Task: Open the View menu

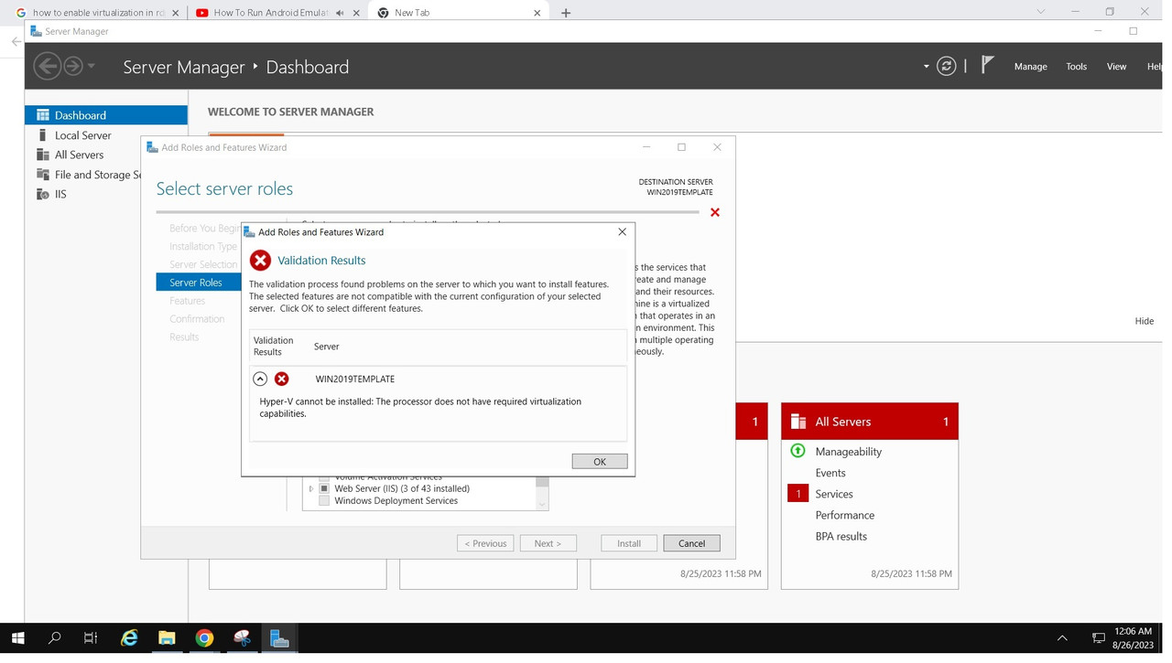Action: tap(1116, 66)
